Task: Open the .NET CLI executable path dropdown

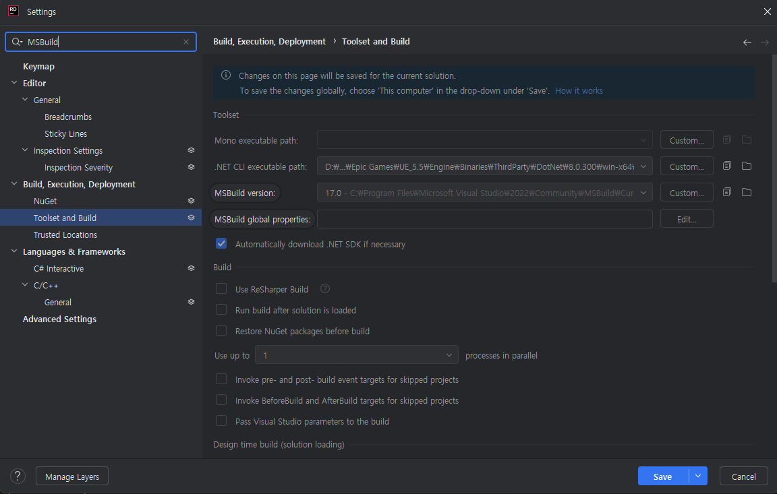Action: click(x=643, y=166)
